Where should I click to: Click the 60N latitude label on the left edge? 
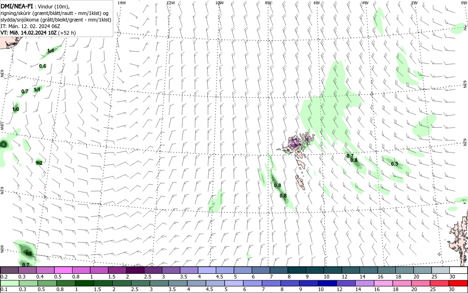coord(2,249)
